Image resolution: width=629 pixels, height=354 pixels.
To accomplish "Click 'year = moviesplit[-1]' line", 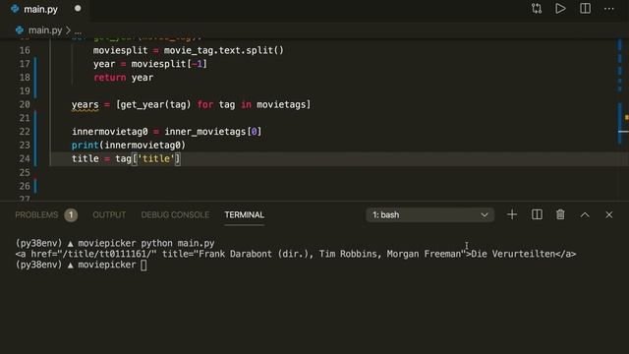I will click(150, 64).
